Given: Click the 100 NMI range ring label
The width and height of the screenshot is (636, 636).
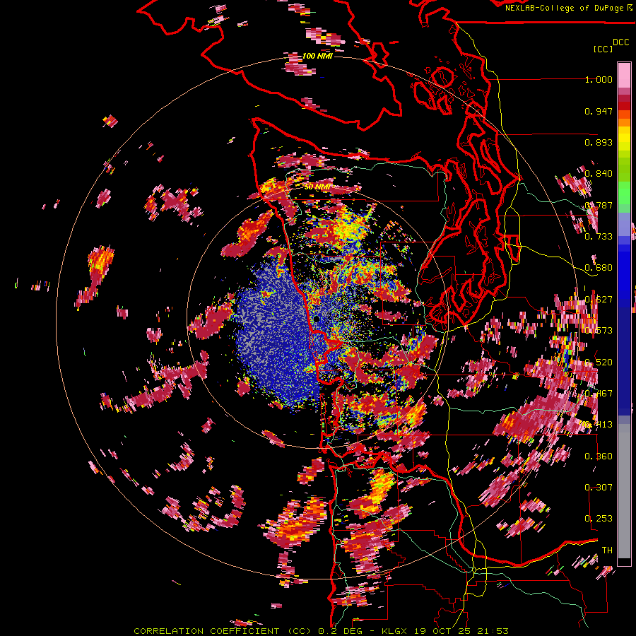Looking at the screenshot, I should coord(317,56).
